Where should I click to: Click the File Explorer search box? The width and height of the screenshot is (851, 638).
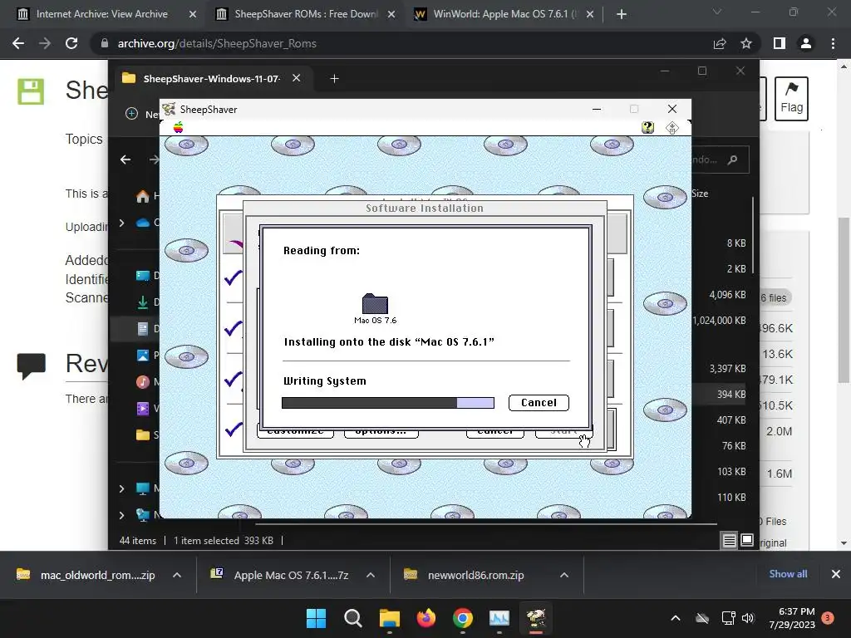[x=720, y=159]
